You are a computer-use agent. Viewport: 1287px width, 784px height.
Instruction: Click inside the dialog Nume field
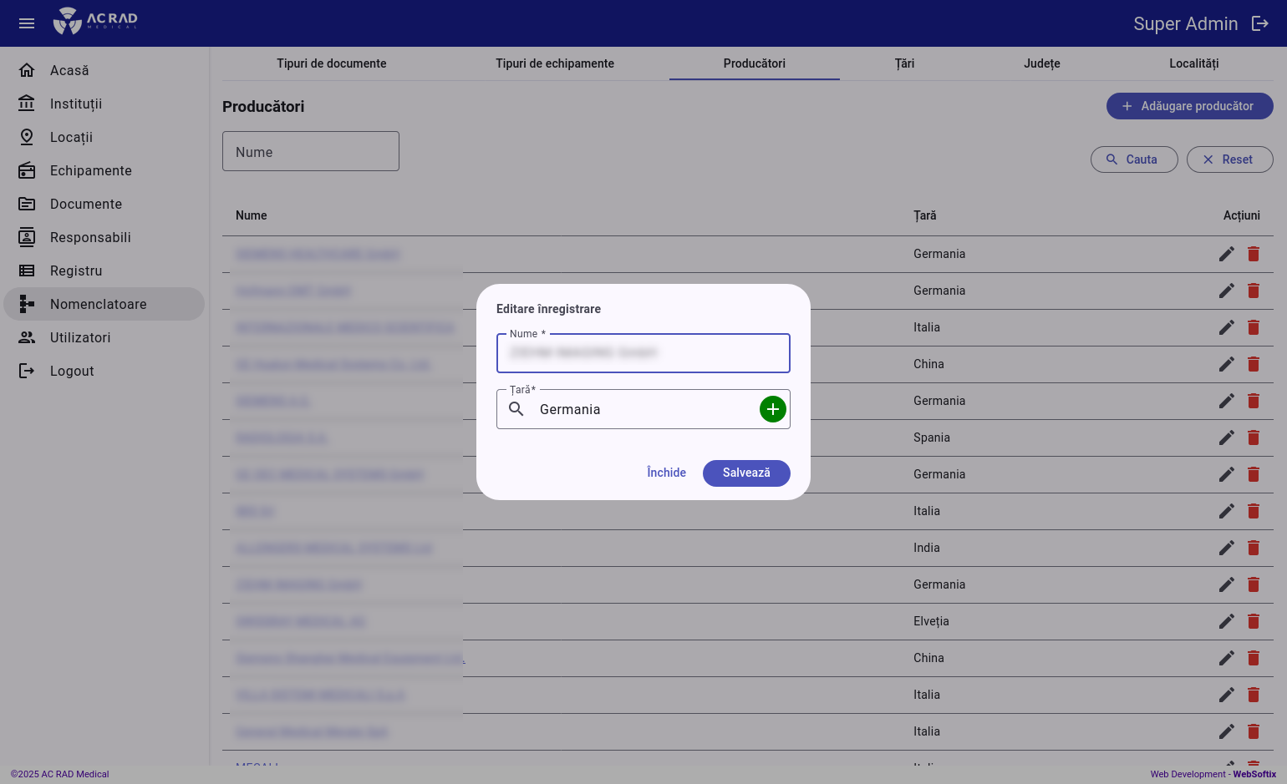pyautogui.click(x=643, y=353)
